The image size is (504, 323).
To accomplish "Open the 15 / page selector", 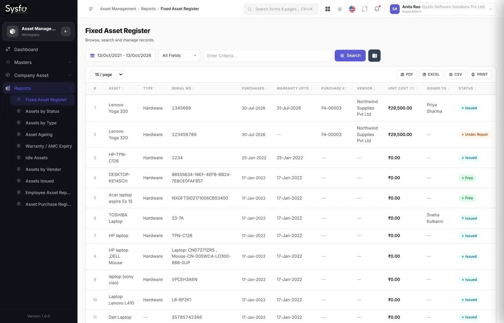I will pyautogui.click(x=107, y=74).
